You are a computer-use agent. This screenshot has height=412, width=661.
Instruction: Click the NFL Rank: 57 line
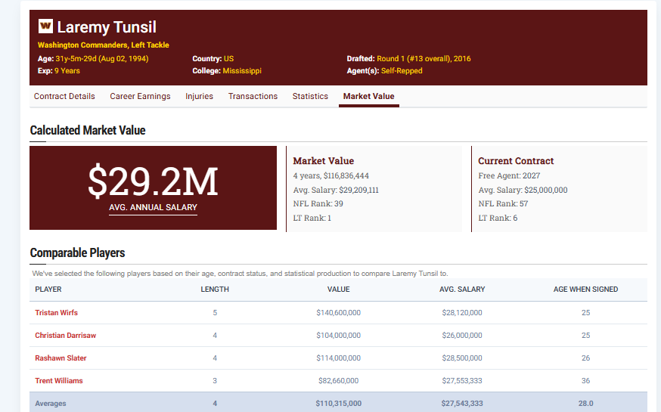[503, 204]
